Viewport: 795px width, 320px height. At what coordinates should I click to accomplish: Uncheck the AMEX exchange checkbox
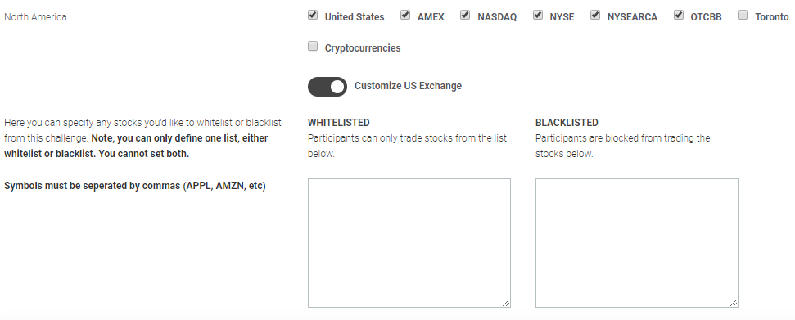point(405,16)
